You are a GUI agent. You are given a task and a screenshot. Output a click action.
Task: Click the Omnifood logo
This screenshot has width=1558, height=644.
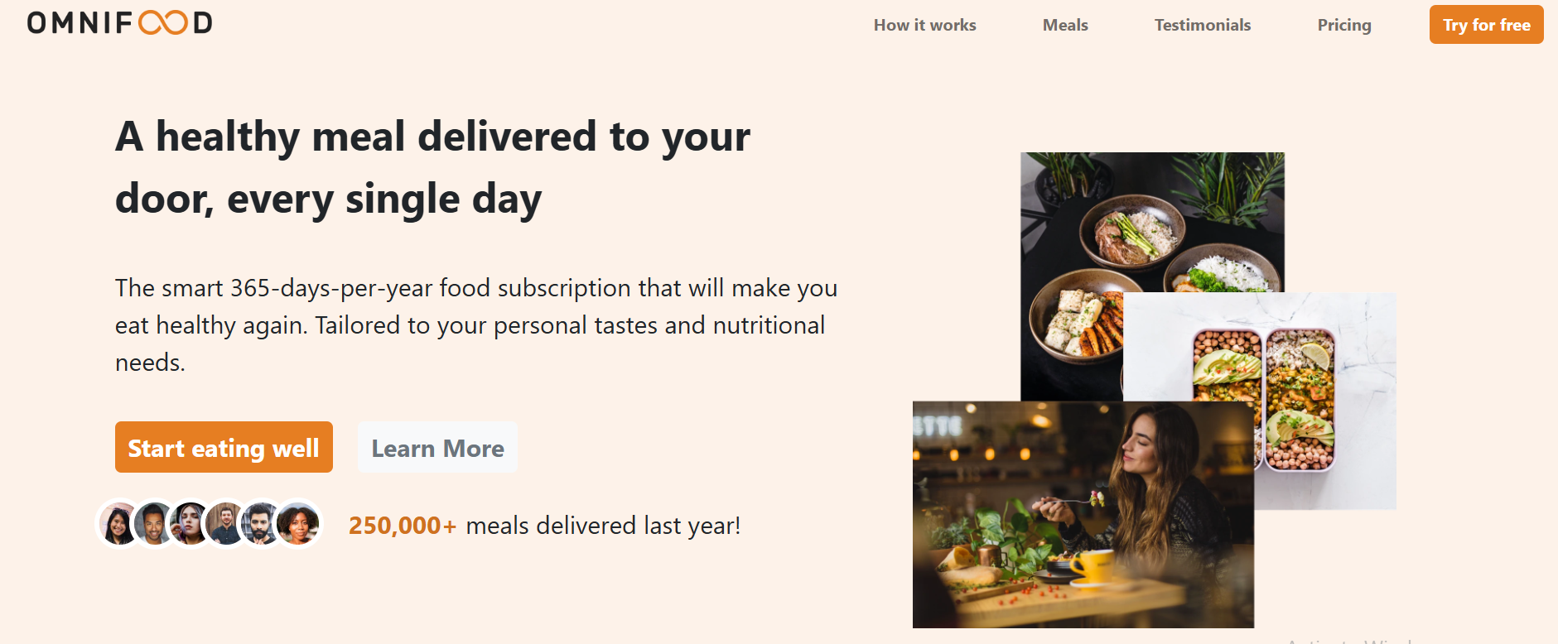(x=120, y=22)
